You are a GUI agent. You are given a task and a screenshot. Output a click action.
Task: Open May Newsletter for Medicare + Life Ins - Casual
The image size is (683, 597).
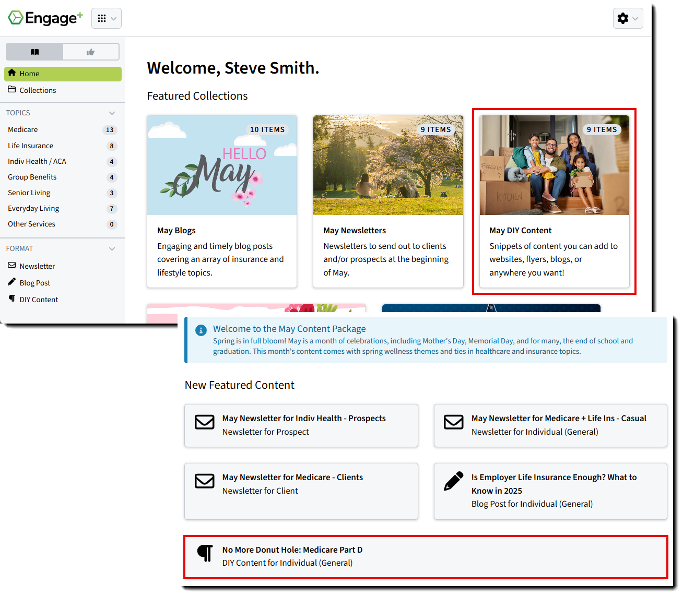[550, 425]
